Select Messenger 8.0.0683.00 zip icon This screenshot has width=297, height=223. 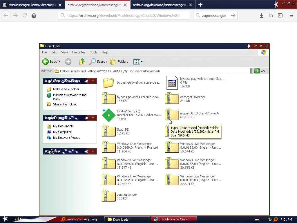172,147
